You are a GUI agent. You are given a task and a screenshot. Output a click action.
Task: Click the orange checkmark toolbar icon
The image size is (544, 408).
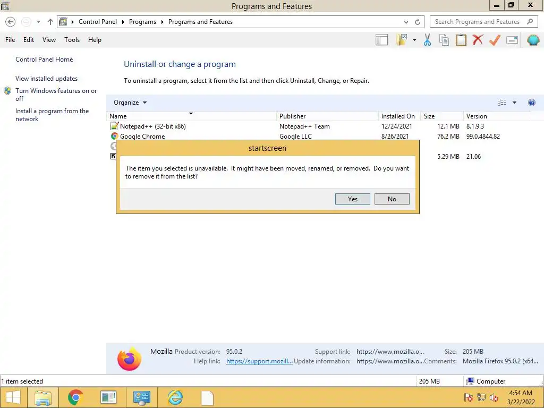pos(495,40)
